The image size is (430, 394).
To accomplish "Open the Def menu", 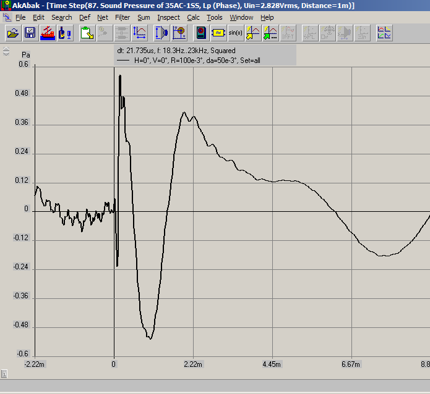I will (85, 17).
